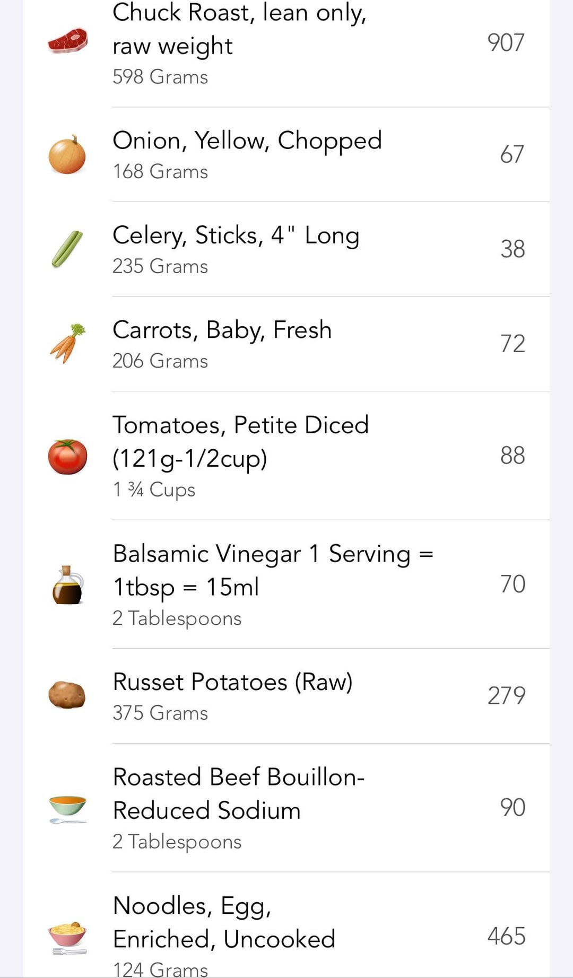Screen dimensions: 573x978
Task: Tap the soup bowl icon for Beef Bouillon
Action: tap(67, 809)
